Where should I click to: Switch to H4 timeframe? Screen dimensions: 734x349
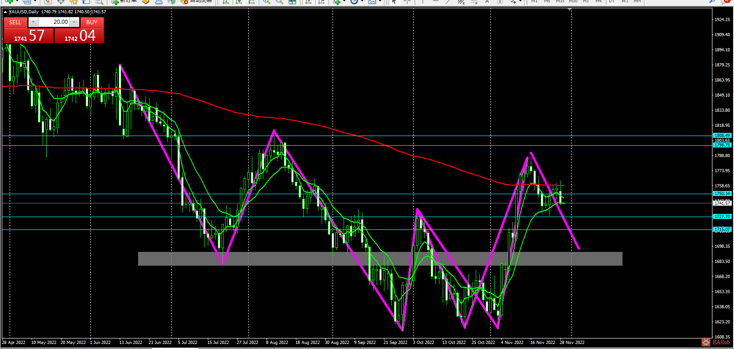(599, 1)
